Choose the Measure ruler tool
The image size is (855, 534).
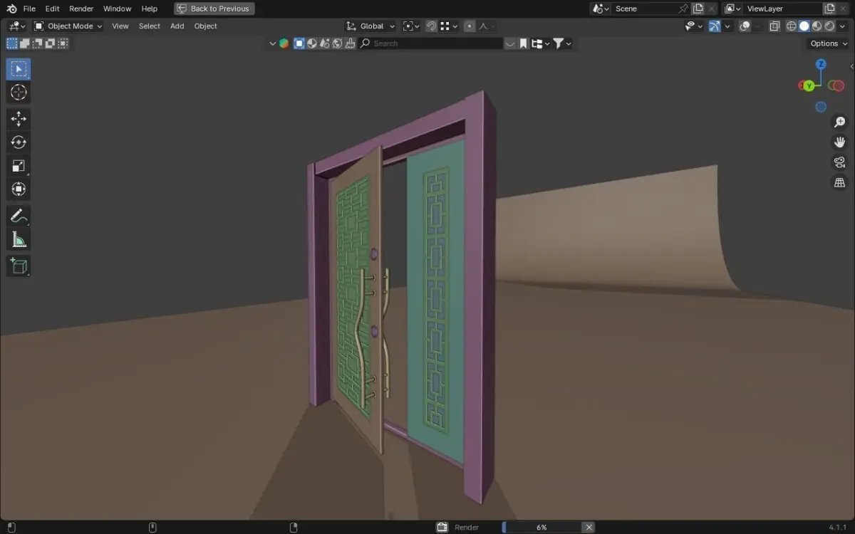coord(19,240)
